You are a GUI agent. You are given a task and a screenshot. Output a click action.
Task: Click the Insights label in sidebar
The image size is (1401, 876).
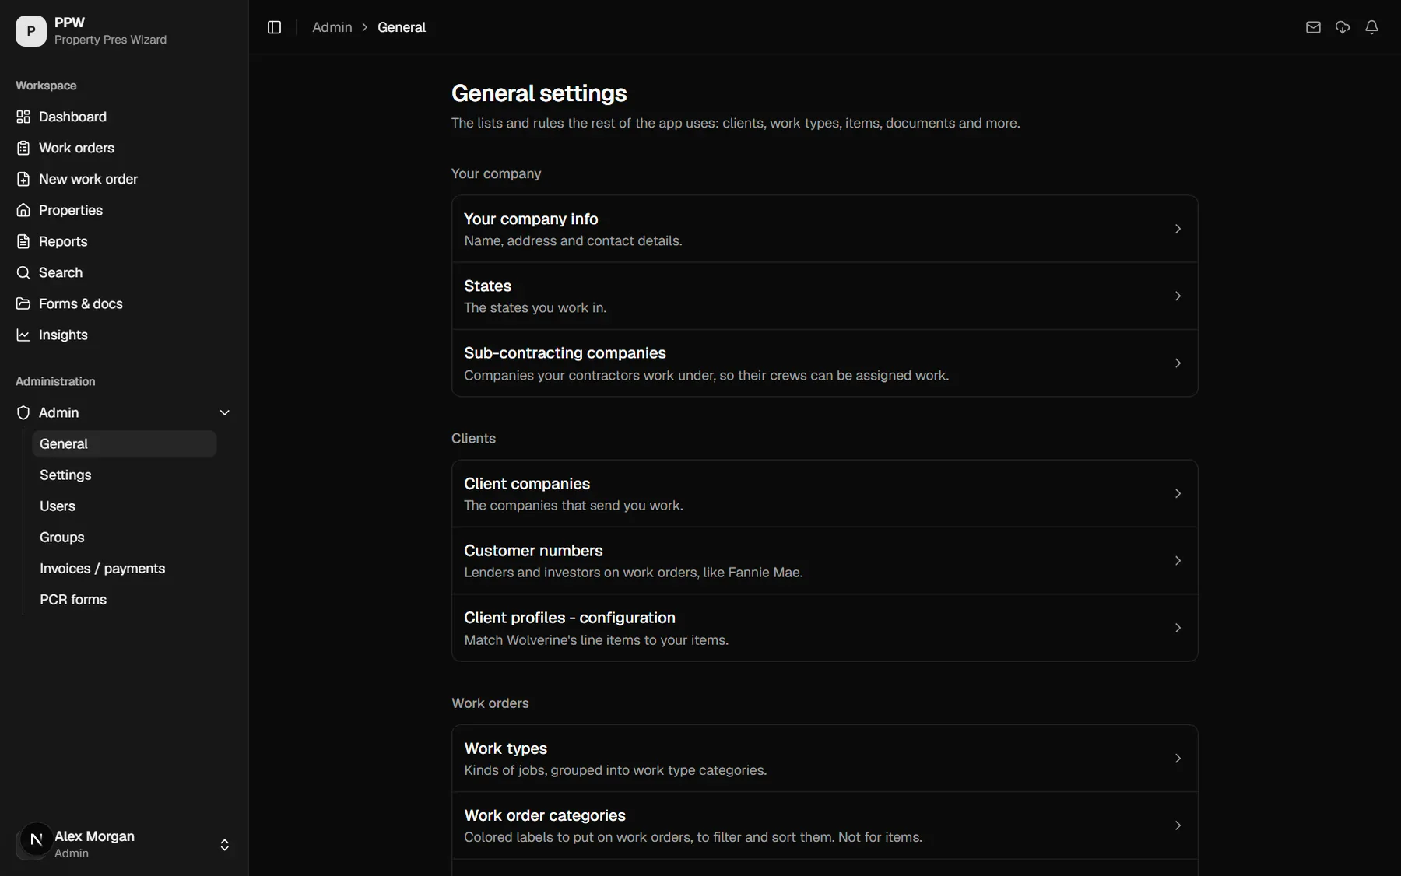click(63, 335)
